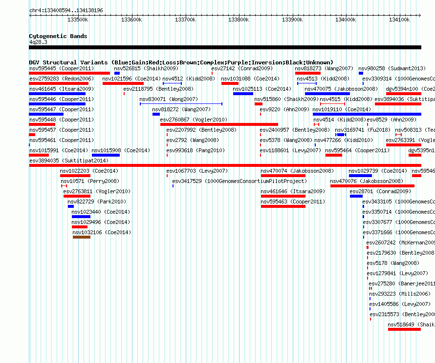Click nsv4514 (Kidd2008) label

tap(340, 120)
